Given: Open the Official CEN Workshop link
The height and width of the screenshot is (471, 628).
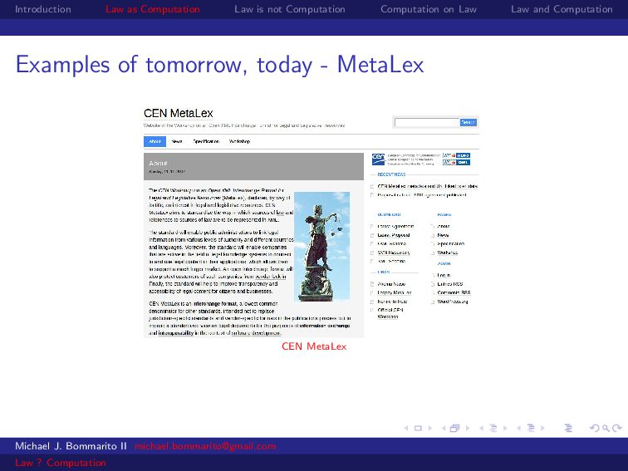Looking at the screenshot, I should coord(390,313).
